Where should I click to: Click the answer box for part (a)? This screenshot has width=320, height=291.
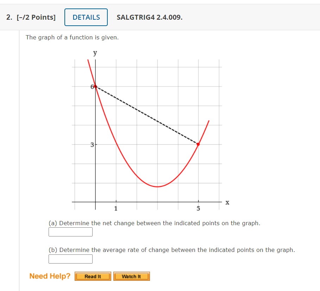click(70, 232)
